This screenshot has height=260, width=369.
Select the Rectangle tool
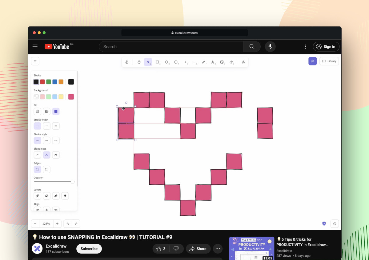tap(158, 62)
